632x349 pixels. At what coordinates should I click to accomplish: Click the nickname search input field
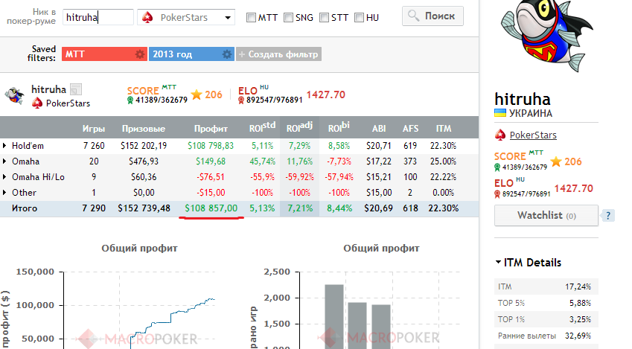pos(98,17)
